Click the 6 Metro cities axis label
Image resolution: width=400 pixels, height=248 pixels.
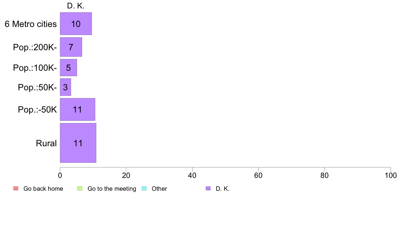point(31,24)
